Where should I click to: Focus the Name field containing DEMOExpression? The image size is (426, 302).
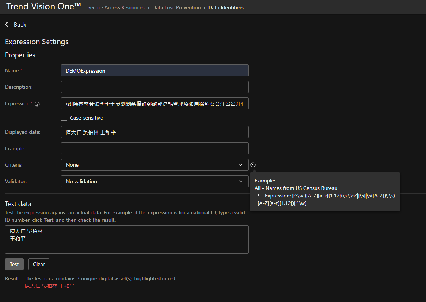click(154, 70)
